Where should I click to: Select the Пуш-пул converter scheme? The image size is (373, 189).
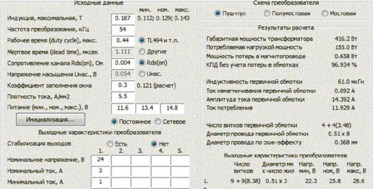tap(218, 13)
